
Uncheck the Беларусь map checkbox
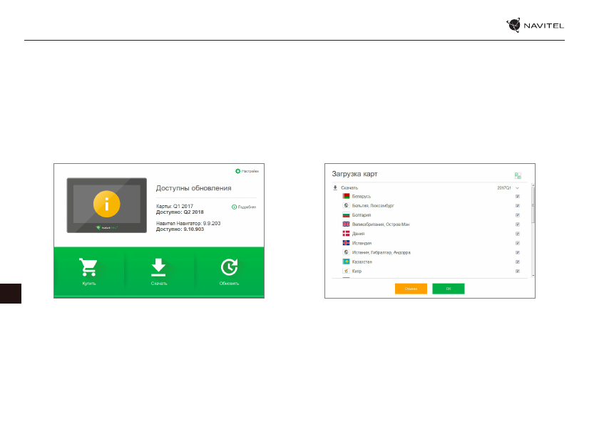pyautogui.click(x=517, y=196)
